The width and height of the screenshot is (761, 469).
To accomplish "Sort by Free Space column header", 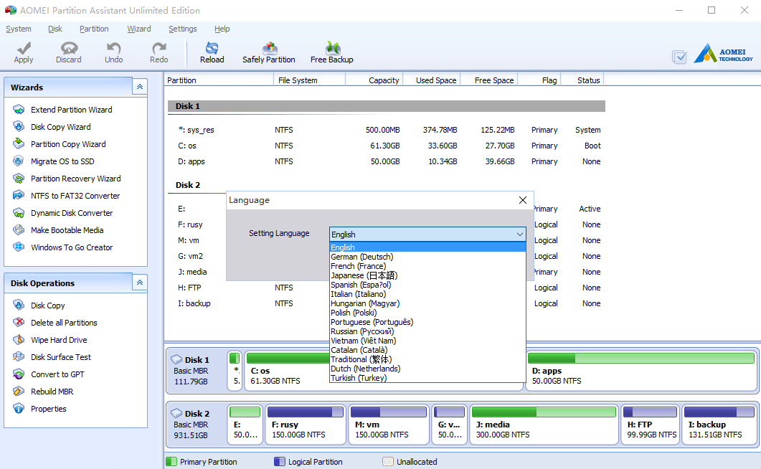I will (x=489, y=80).
